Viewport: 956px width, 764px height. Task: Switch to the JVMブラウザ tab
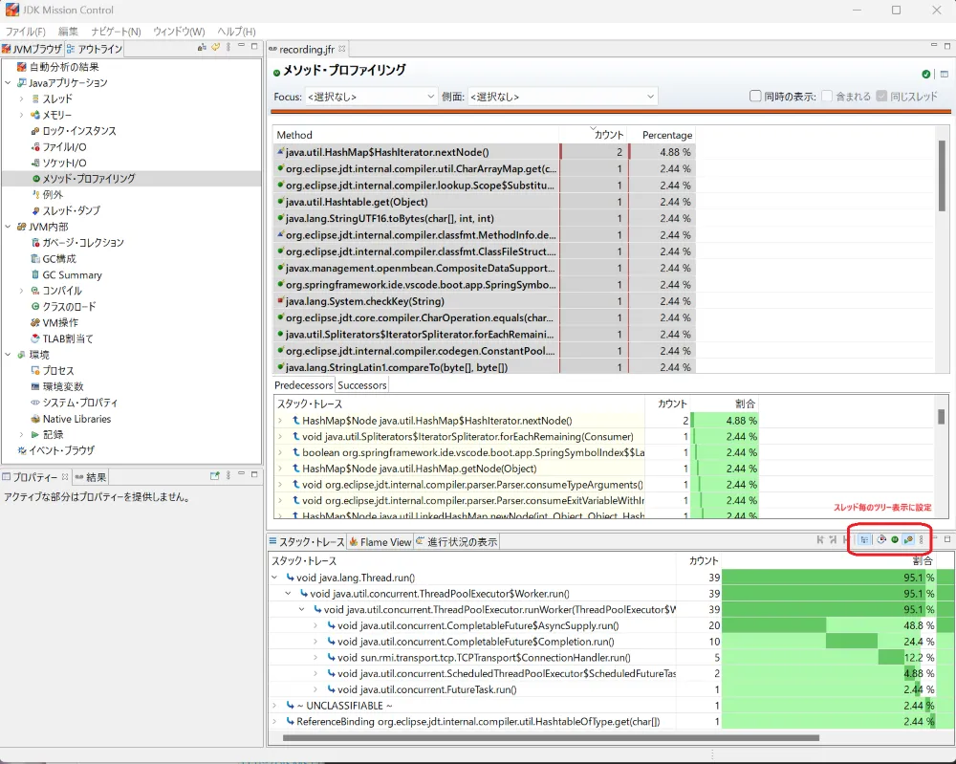tap(32, 49)
